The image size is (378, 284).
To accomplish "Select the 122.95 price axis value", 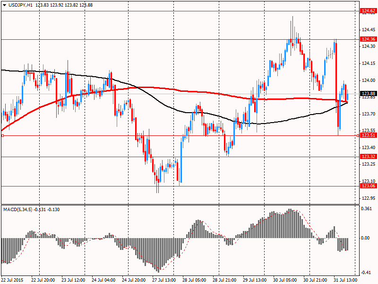I will [369, 198].
